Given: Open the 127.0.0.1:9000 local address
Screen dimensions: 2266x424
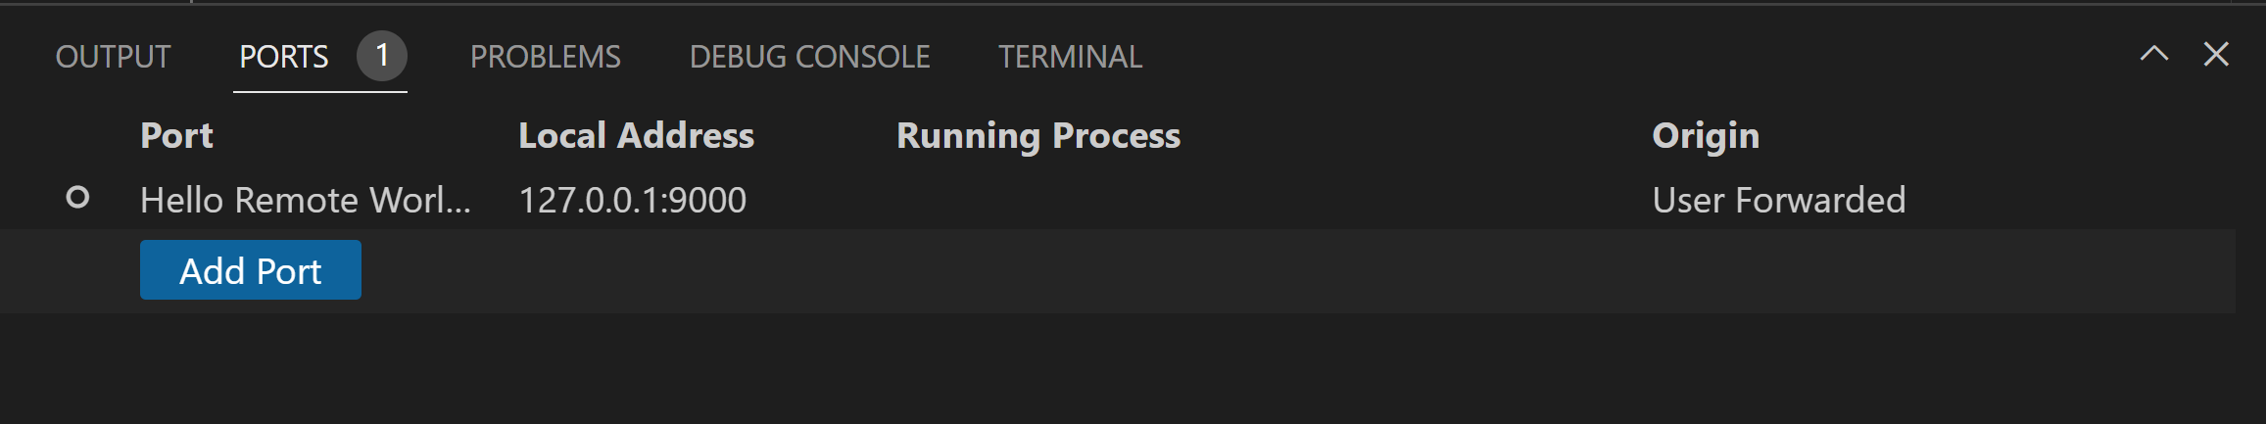Looking at the screenshot, I should click(632, 200).
